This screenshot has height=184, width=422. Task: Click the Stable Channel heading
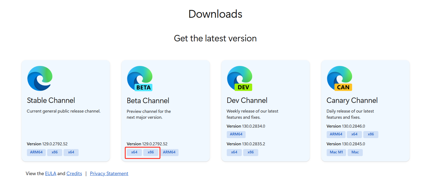(x=51, y=100)
